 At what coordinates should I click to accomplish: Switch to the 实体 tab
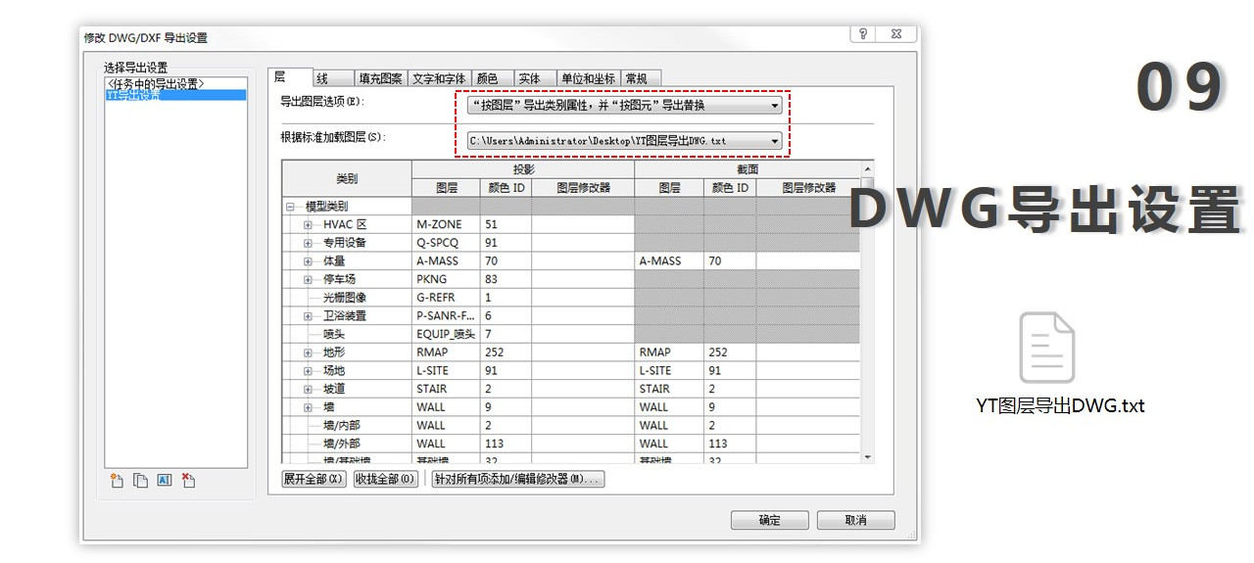pos(535,78)
